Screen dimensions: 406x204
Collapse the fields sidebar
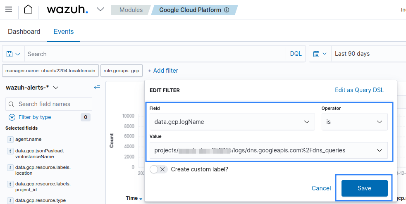click(97, 88)
